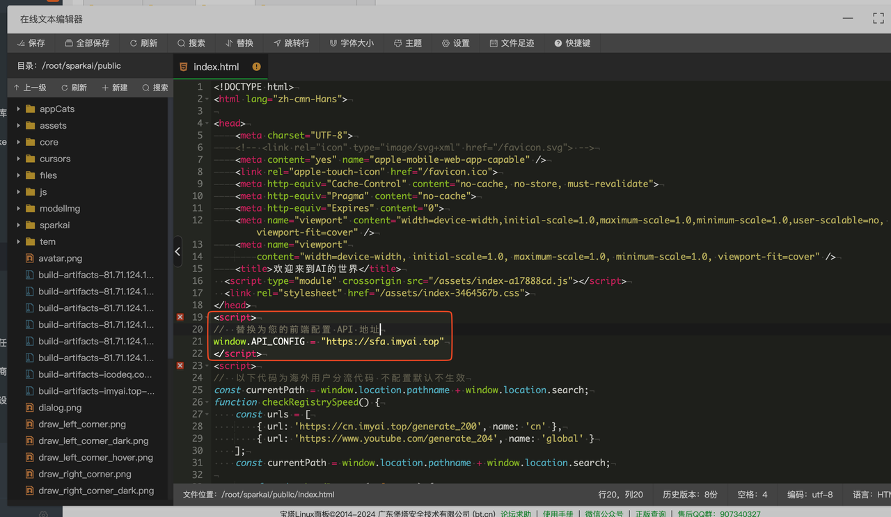This screenshot has width=891, height=517.
Task: Click 行20, 列20 cursor position status
Action: [621, 495]
